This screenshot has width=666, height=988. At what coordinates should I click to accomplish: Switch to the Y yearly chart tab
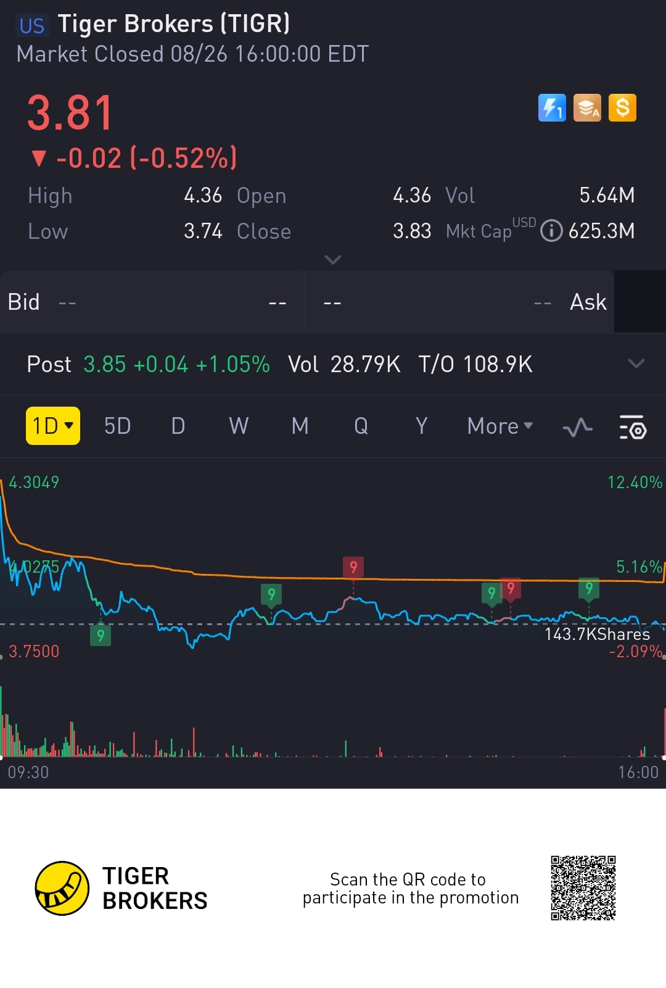click(x=421, y=426)
